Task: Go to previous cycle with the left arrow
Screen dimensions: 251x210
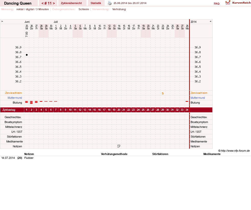Action: [42, 3]
